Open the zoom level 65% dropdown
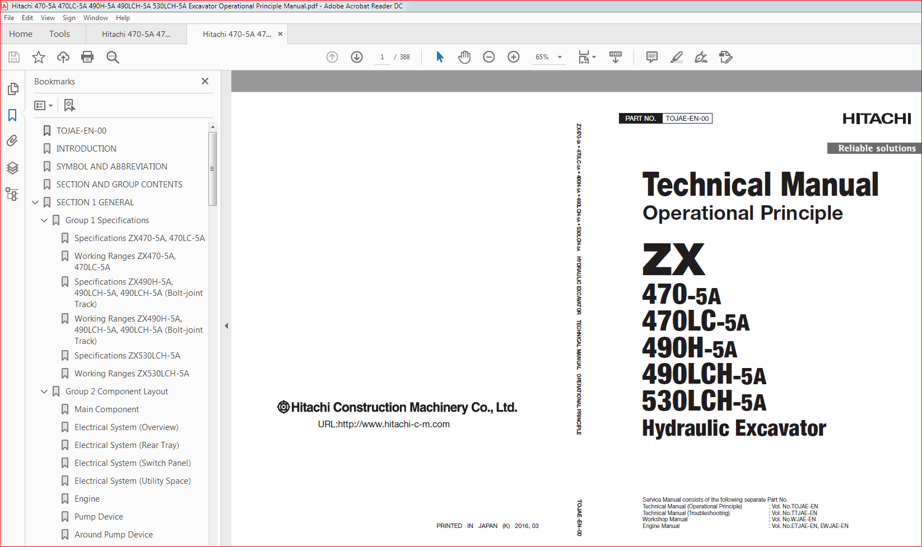This screenshot has width=922, height=547. pyautogui.click(x=548, y=57)
